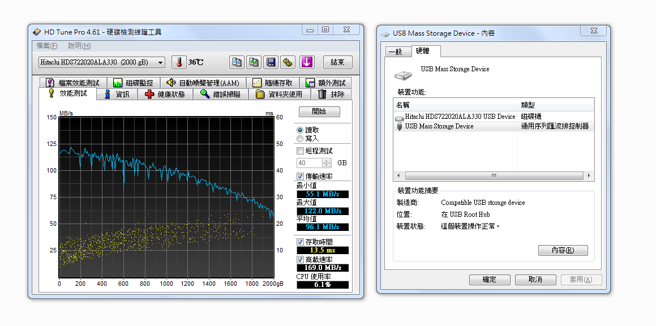Click the device list horizontal scrollbar thumb
The image size is (656, 326).
pyautogui.click(x=494, y=176)
